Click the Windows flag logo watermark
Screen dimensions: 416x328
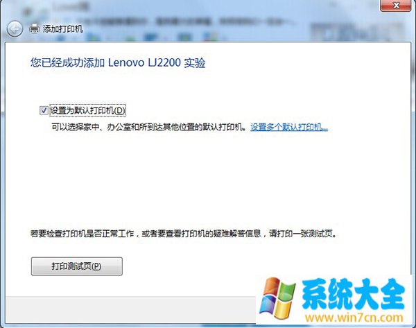(277, 298)
